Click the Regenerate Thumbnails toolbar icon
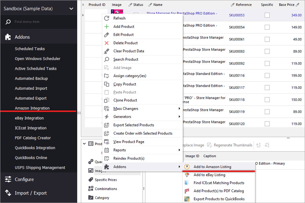The width and height of the screenshot is (305, 203). (209, 145)
